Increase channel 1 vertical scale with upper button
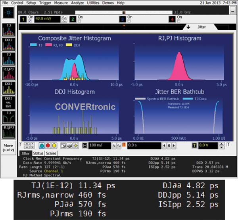238x220 pixels. tap(64, 17)
